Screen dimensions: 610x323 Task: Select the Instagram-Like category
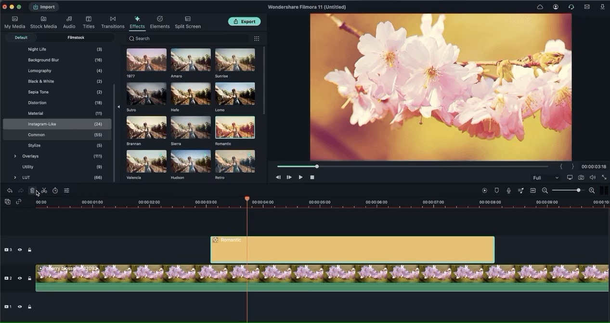pos(57,124)
